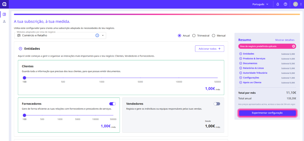Image resolution: width=304 pixels, height=141 pixels.
Task: Click the Mostrar detalhes link
Action: (x=285, y=40)
